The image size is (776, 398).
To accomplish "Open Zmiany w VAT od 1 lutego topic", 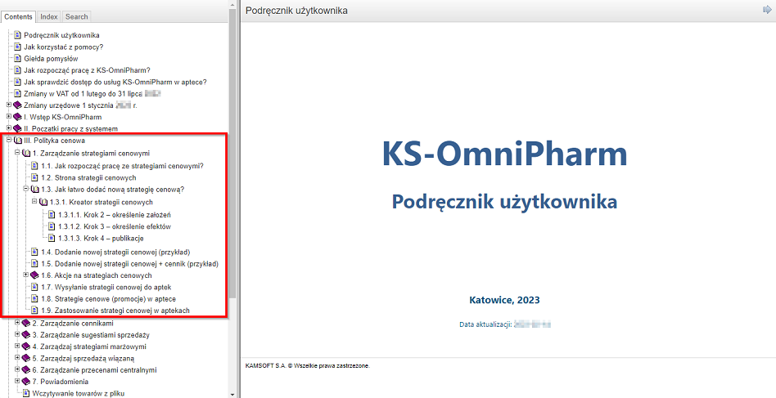I will coord(93,93).
